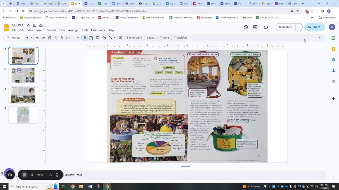The width and height of the screenshot is (339, 190).
Task: Open the Extensions menu
Action: pos(98,30)
